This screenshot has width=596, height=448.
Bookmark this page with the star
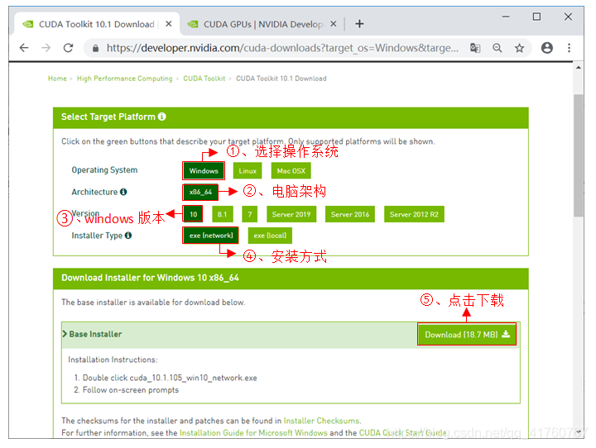(x=519, y=48)
